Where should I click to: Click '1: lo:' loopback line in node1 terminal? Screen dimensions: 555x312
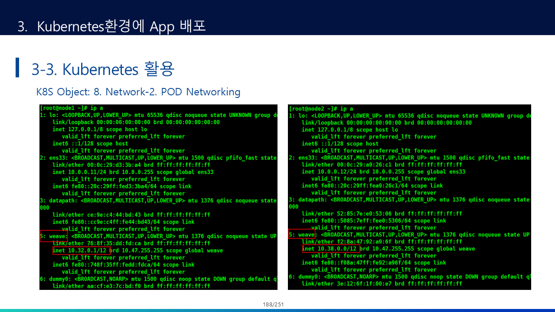(x=158, y=115)
